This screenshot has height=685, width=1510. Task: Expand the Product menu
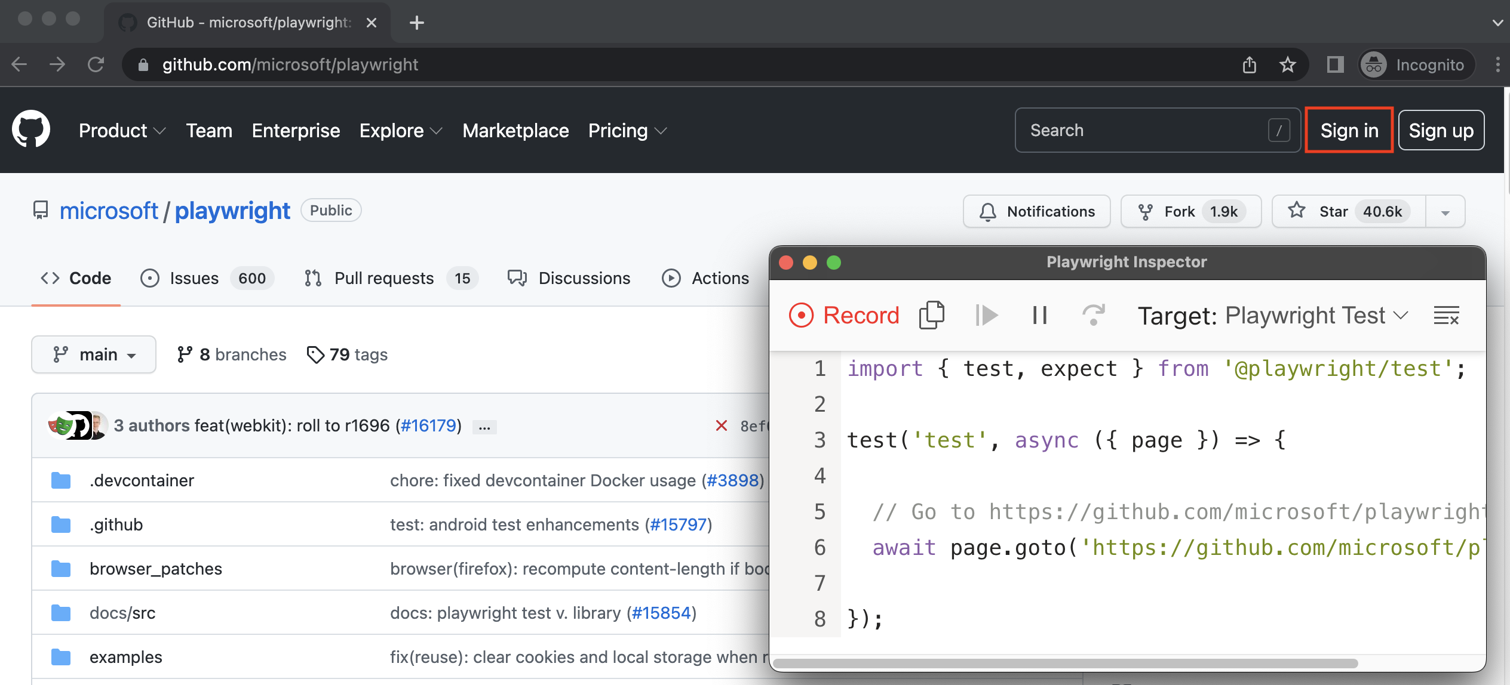[x=122, y=130]
